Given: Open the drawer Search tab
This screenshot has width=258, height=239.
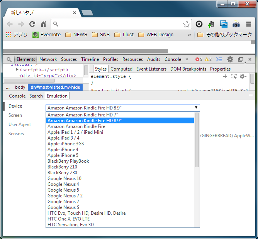Looking at the screenshot, I should pos(36,96).
